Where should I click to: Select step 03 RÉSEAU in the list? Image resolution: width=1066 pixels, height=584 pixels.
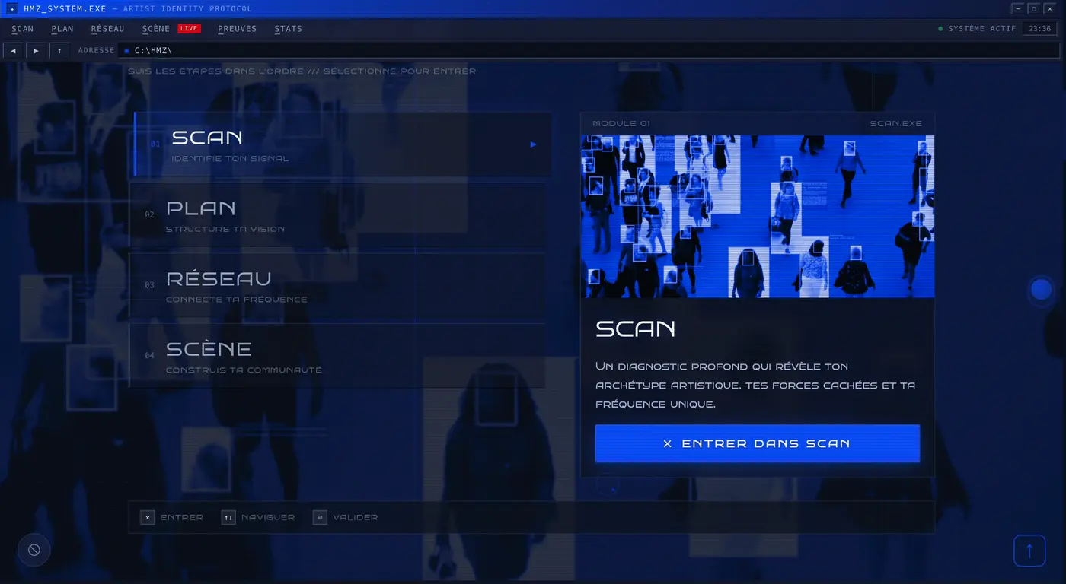[x=337, y=285]
